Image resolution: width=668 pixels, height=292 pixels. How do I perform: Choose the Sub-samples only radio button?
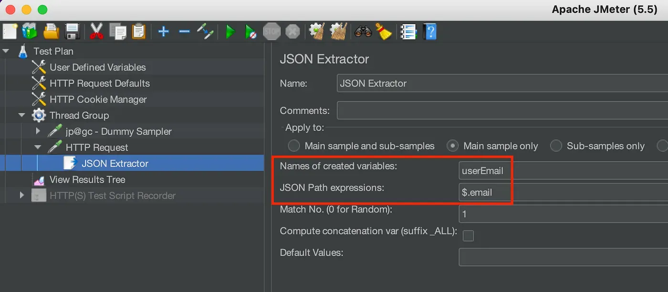click(556, 146)
